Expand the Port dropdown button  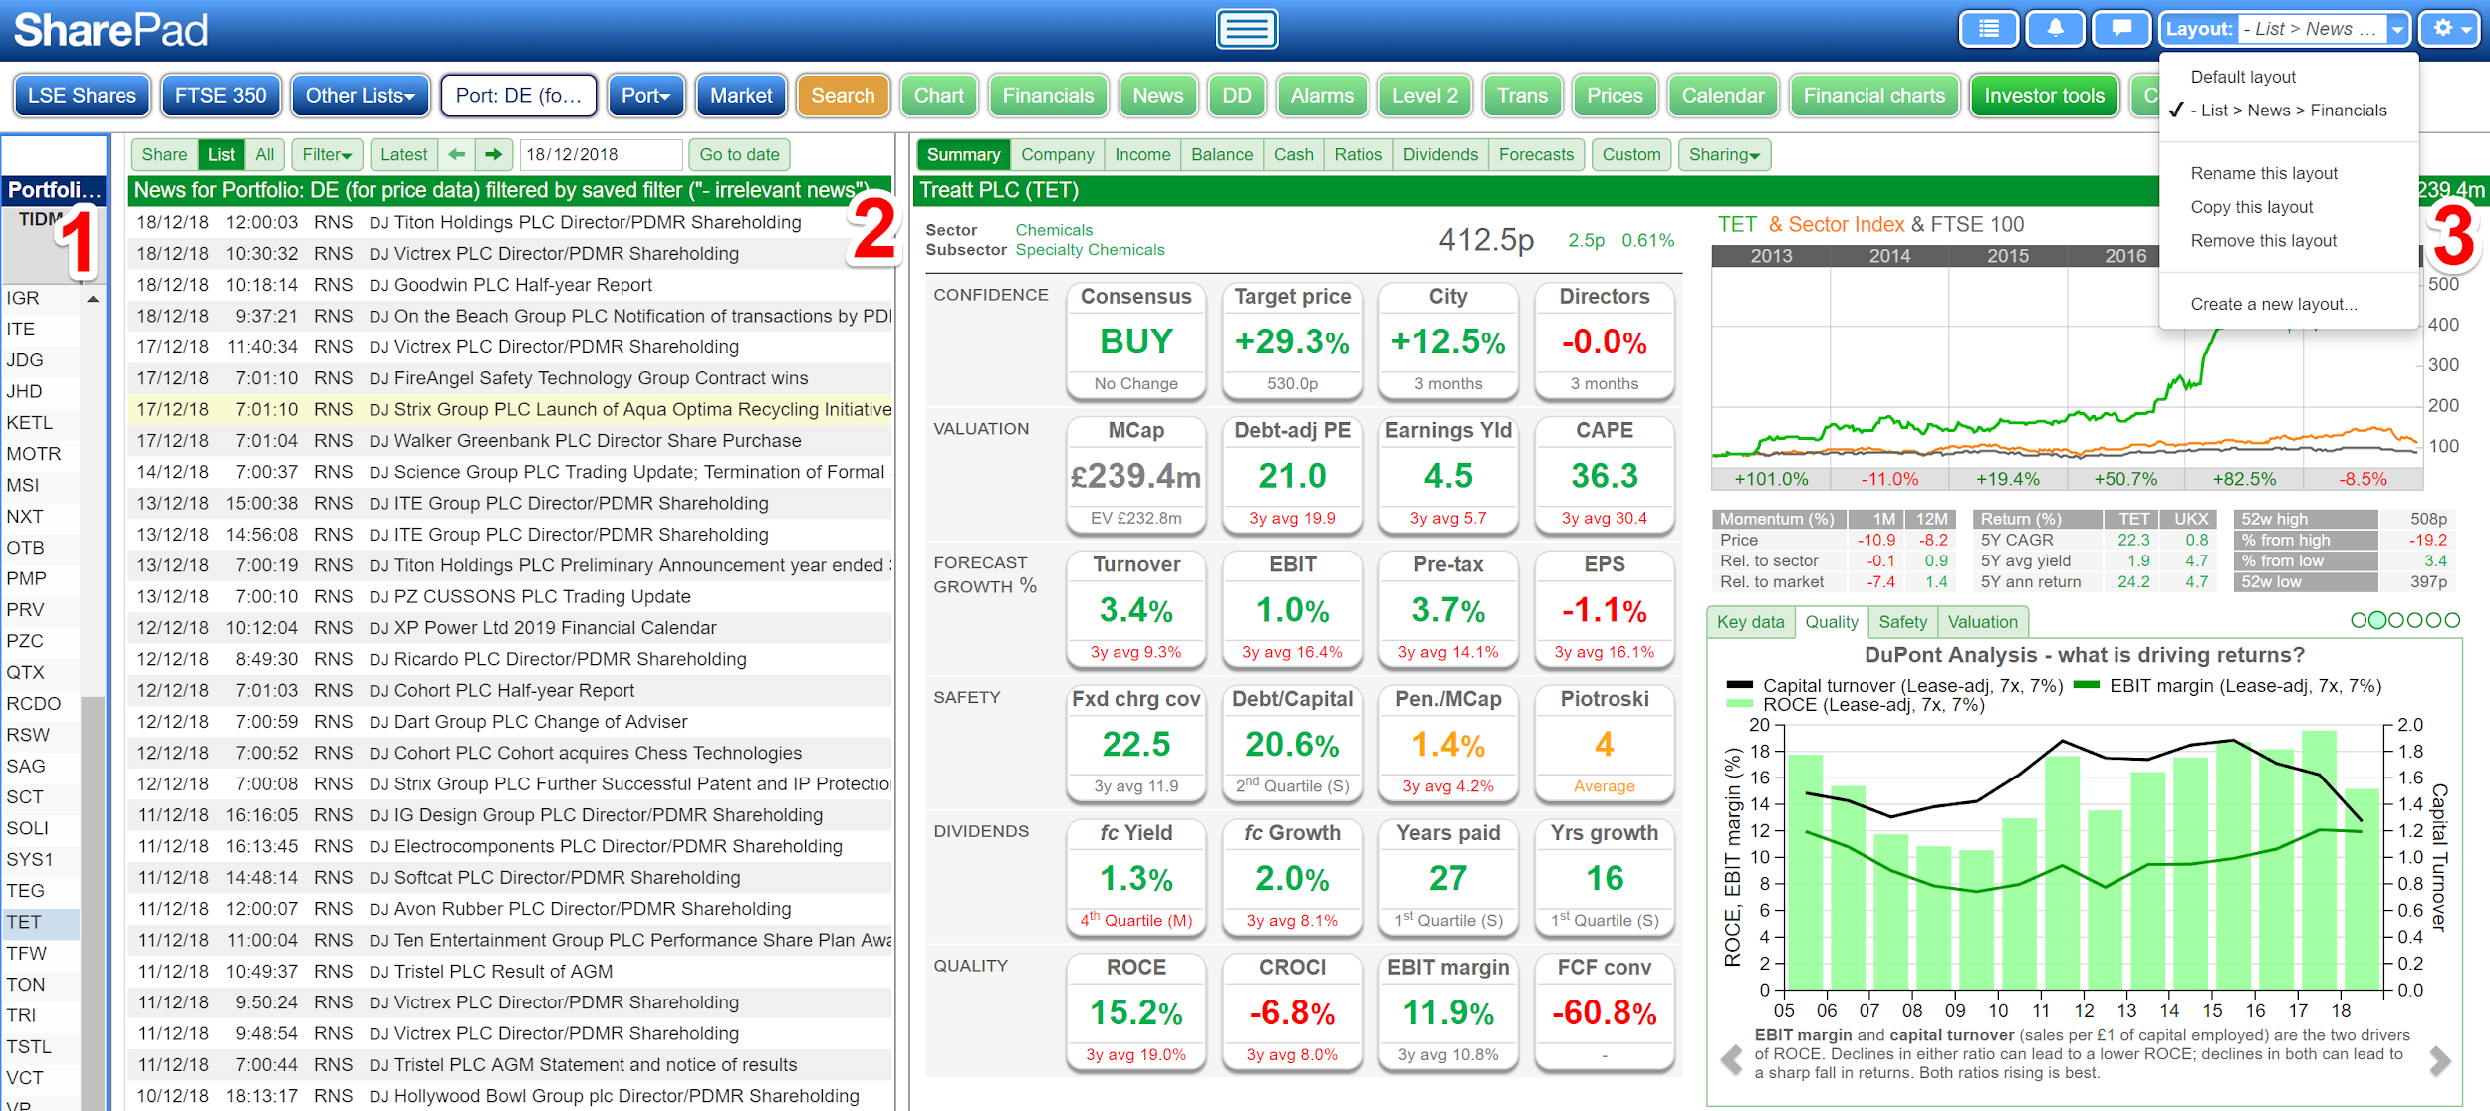coord(645,96)
